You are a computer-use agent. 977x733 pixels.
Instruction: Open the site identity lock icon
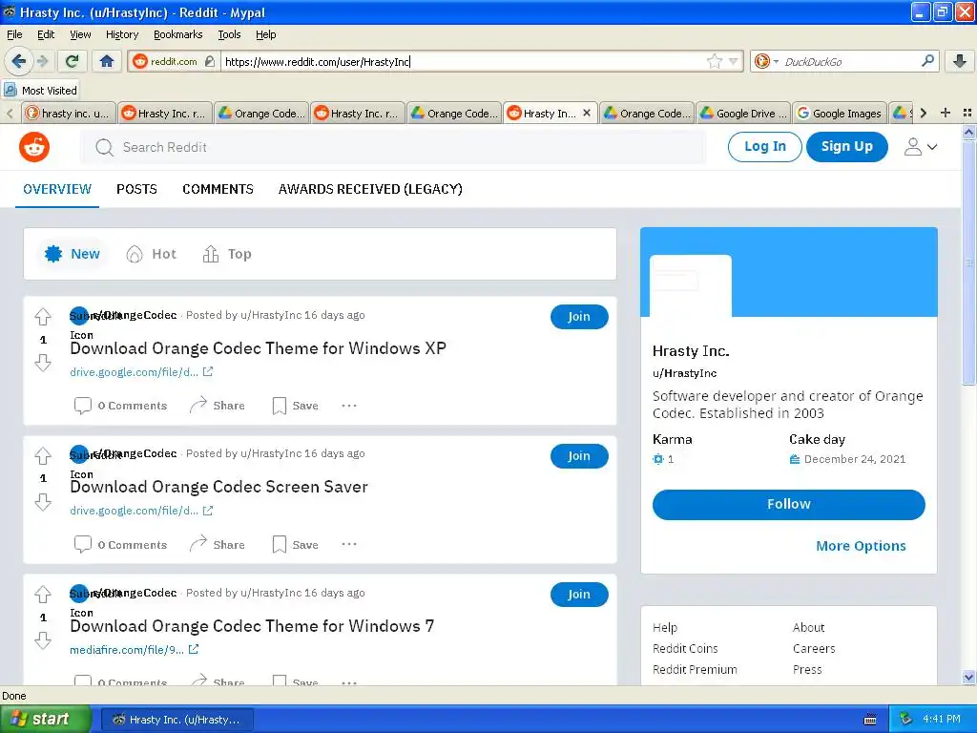click(209, 61)
